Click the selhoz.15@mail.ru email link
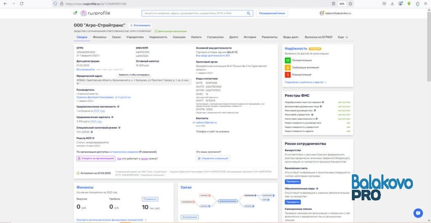This screenshot has height=223, width=431. pos(206,123)
